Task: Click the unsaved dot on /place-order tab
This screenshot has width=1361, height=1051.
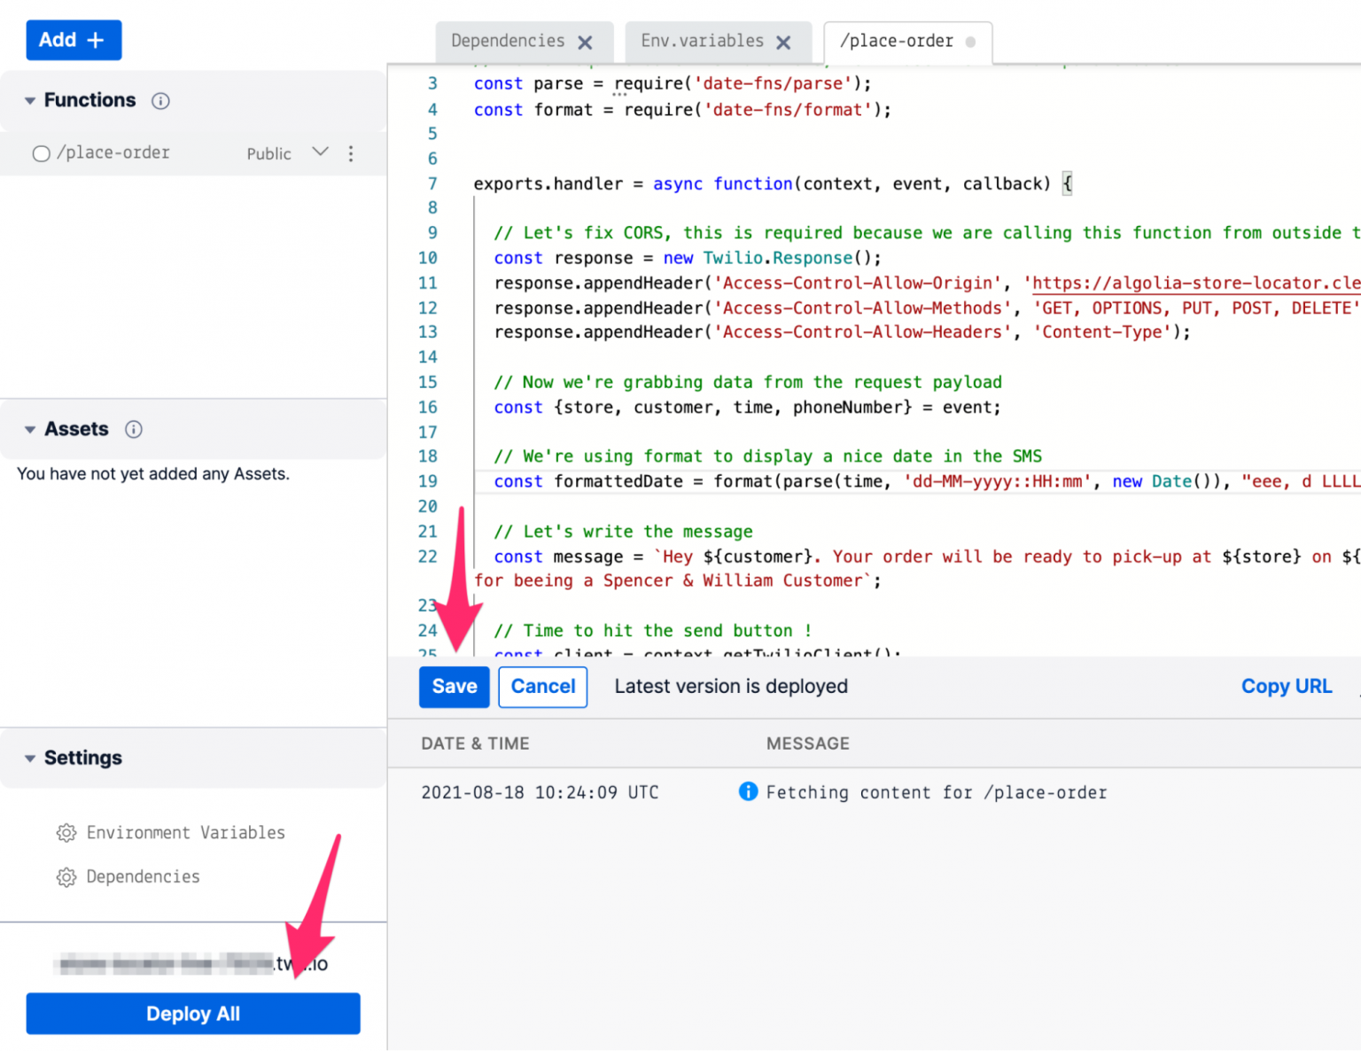Action: point(970,42)
